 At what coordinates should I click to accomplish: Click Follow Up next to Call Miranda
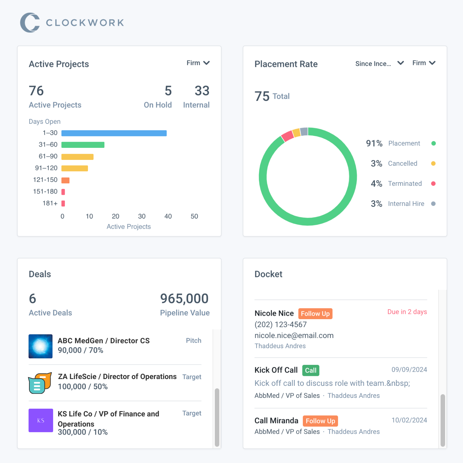pyautogui.click(x=320, y=421)
